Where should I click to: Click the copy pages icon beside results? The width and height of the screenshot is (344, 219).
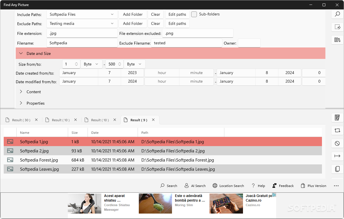click(337, 169)
